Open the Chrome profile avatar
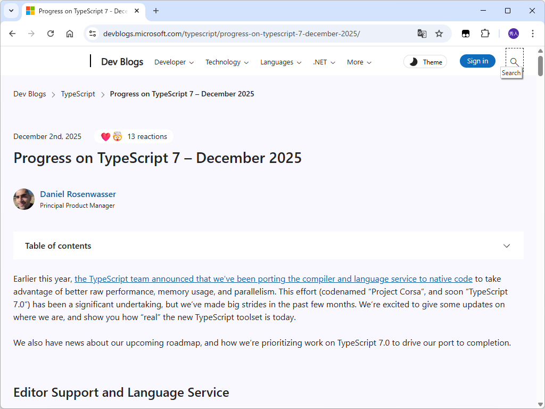Viewport: 545px width, 409px height. pyautogui.click(x=514, y=34)
